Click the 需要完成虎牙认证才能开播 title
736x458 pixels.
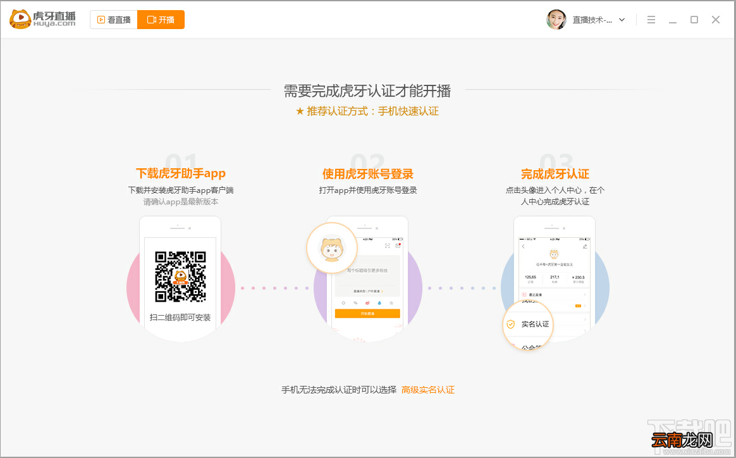coord(367,90)
